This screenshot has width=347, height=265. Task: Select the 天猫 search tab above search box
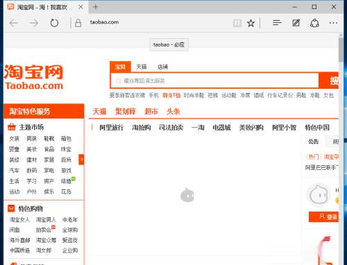[x=142, y=67]
